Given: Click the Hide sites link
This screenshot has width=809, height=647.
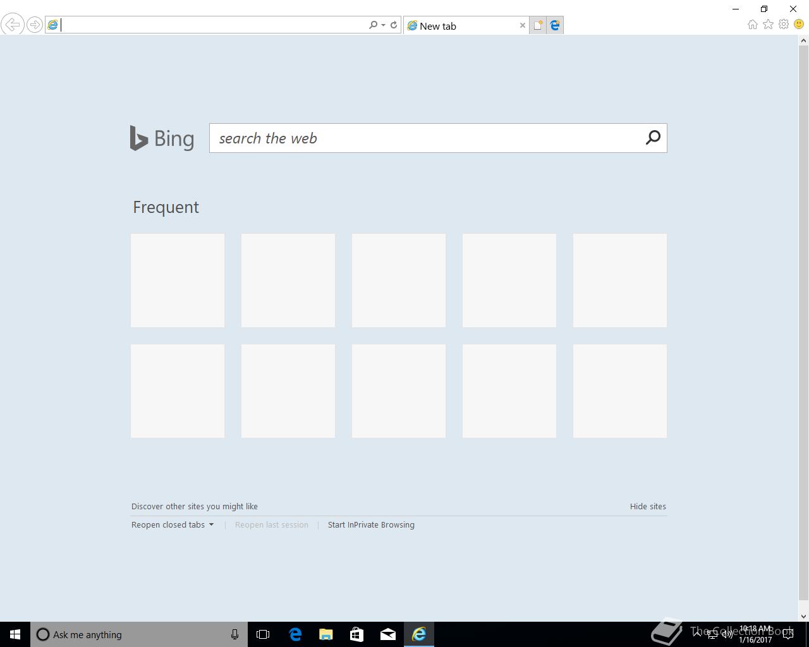Looking at the screenshot, I should [x=648, y=506].
